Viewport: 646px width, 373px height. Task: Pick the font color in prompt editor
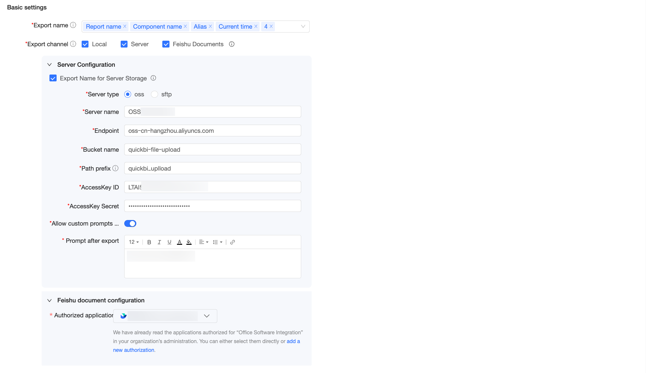(179, 242)
